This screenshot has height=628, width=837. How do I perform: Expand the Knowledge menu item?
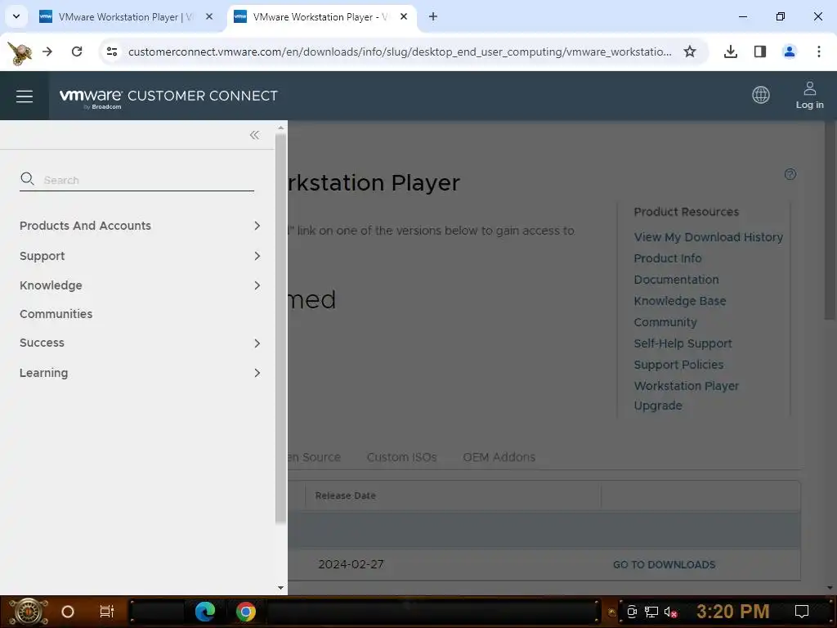tap(141, 285)
